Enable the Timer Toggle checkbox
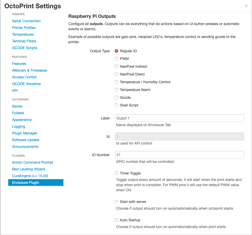 pos(116,173)
